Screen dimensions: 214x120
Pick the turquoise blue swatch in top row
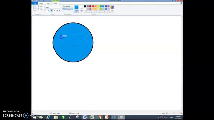tap(103, 6)
